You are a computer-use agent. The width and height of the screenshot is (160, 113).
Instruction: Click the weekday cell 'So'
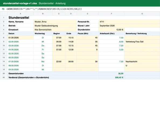(x=43, y=58)
